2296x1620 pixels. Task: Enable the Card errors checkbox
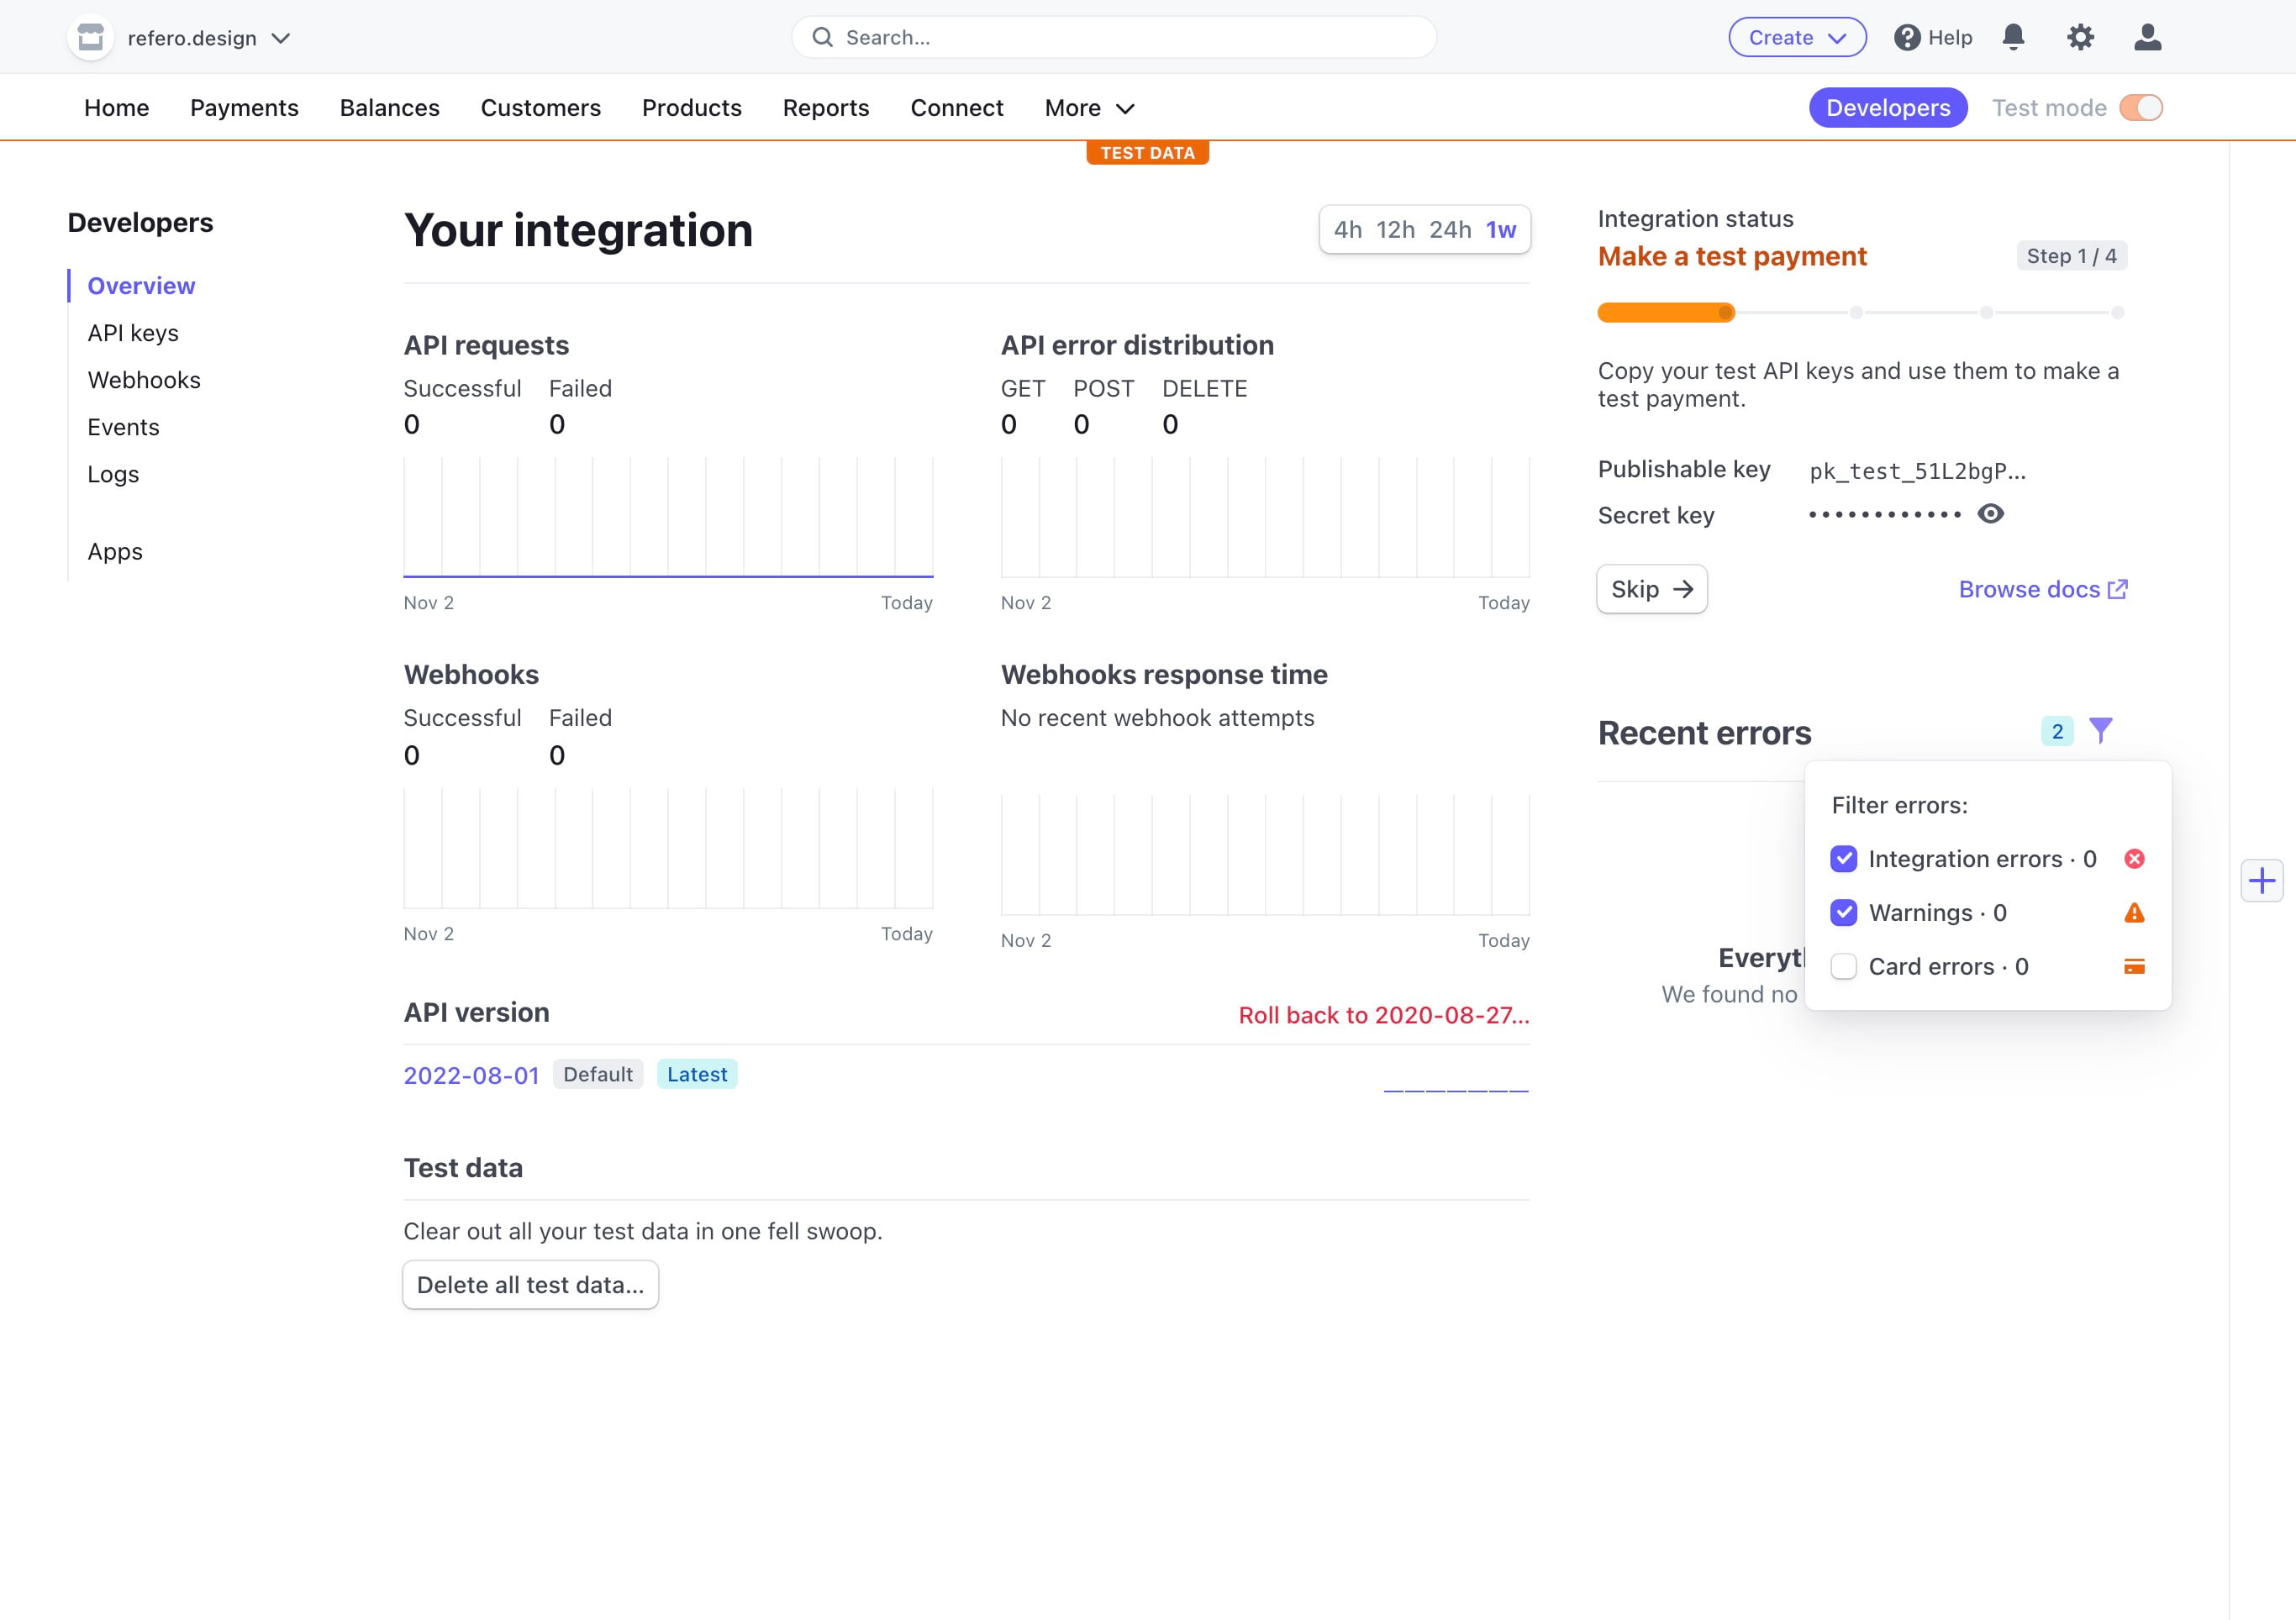click(x=1843, y=967)
